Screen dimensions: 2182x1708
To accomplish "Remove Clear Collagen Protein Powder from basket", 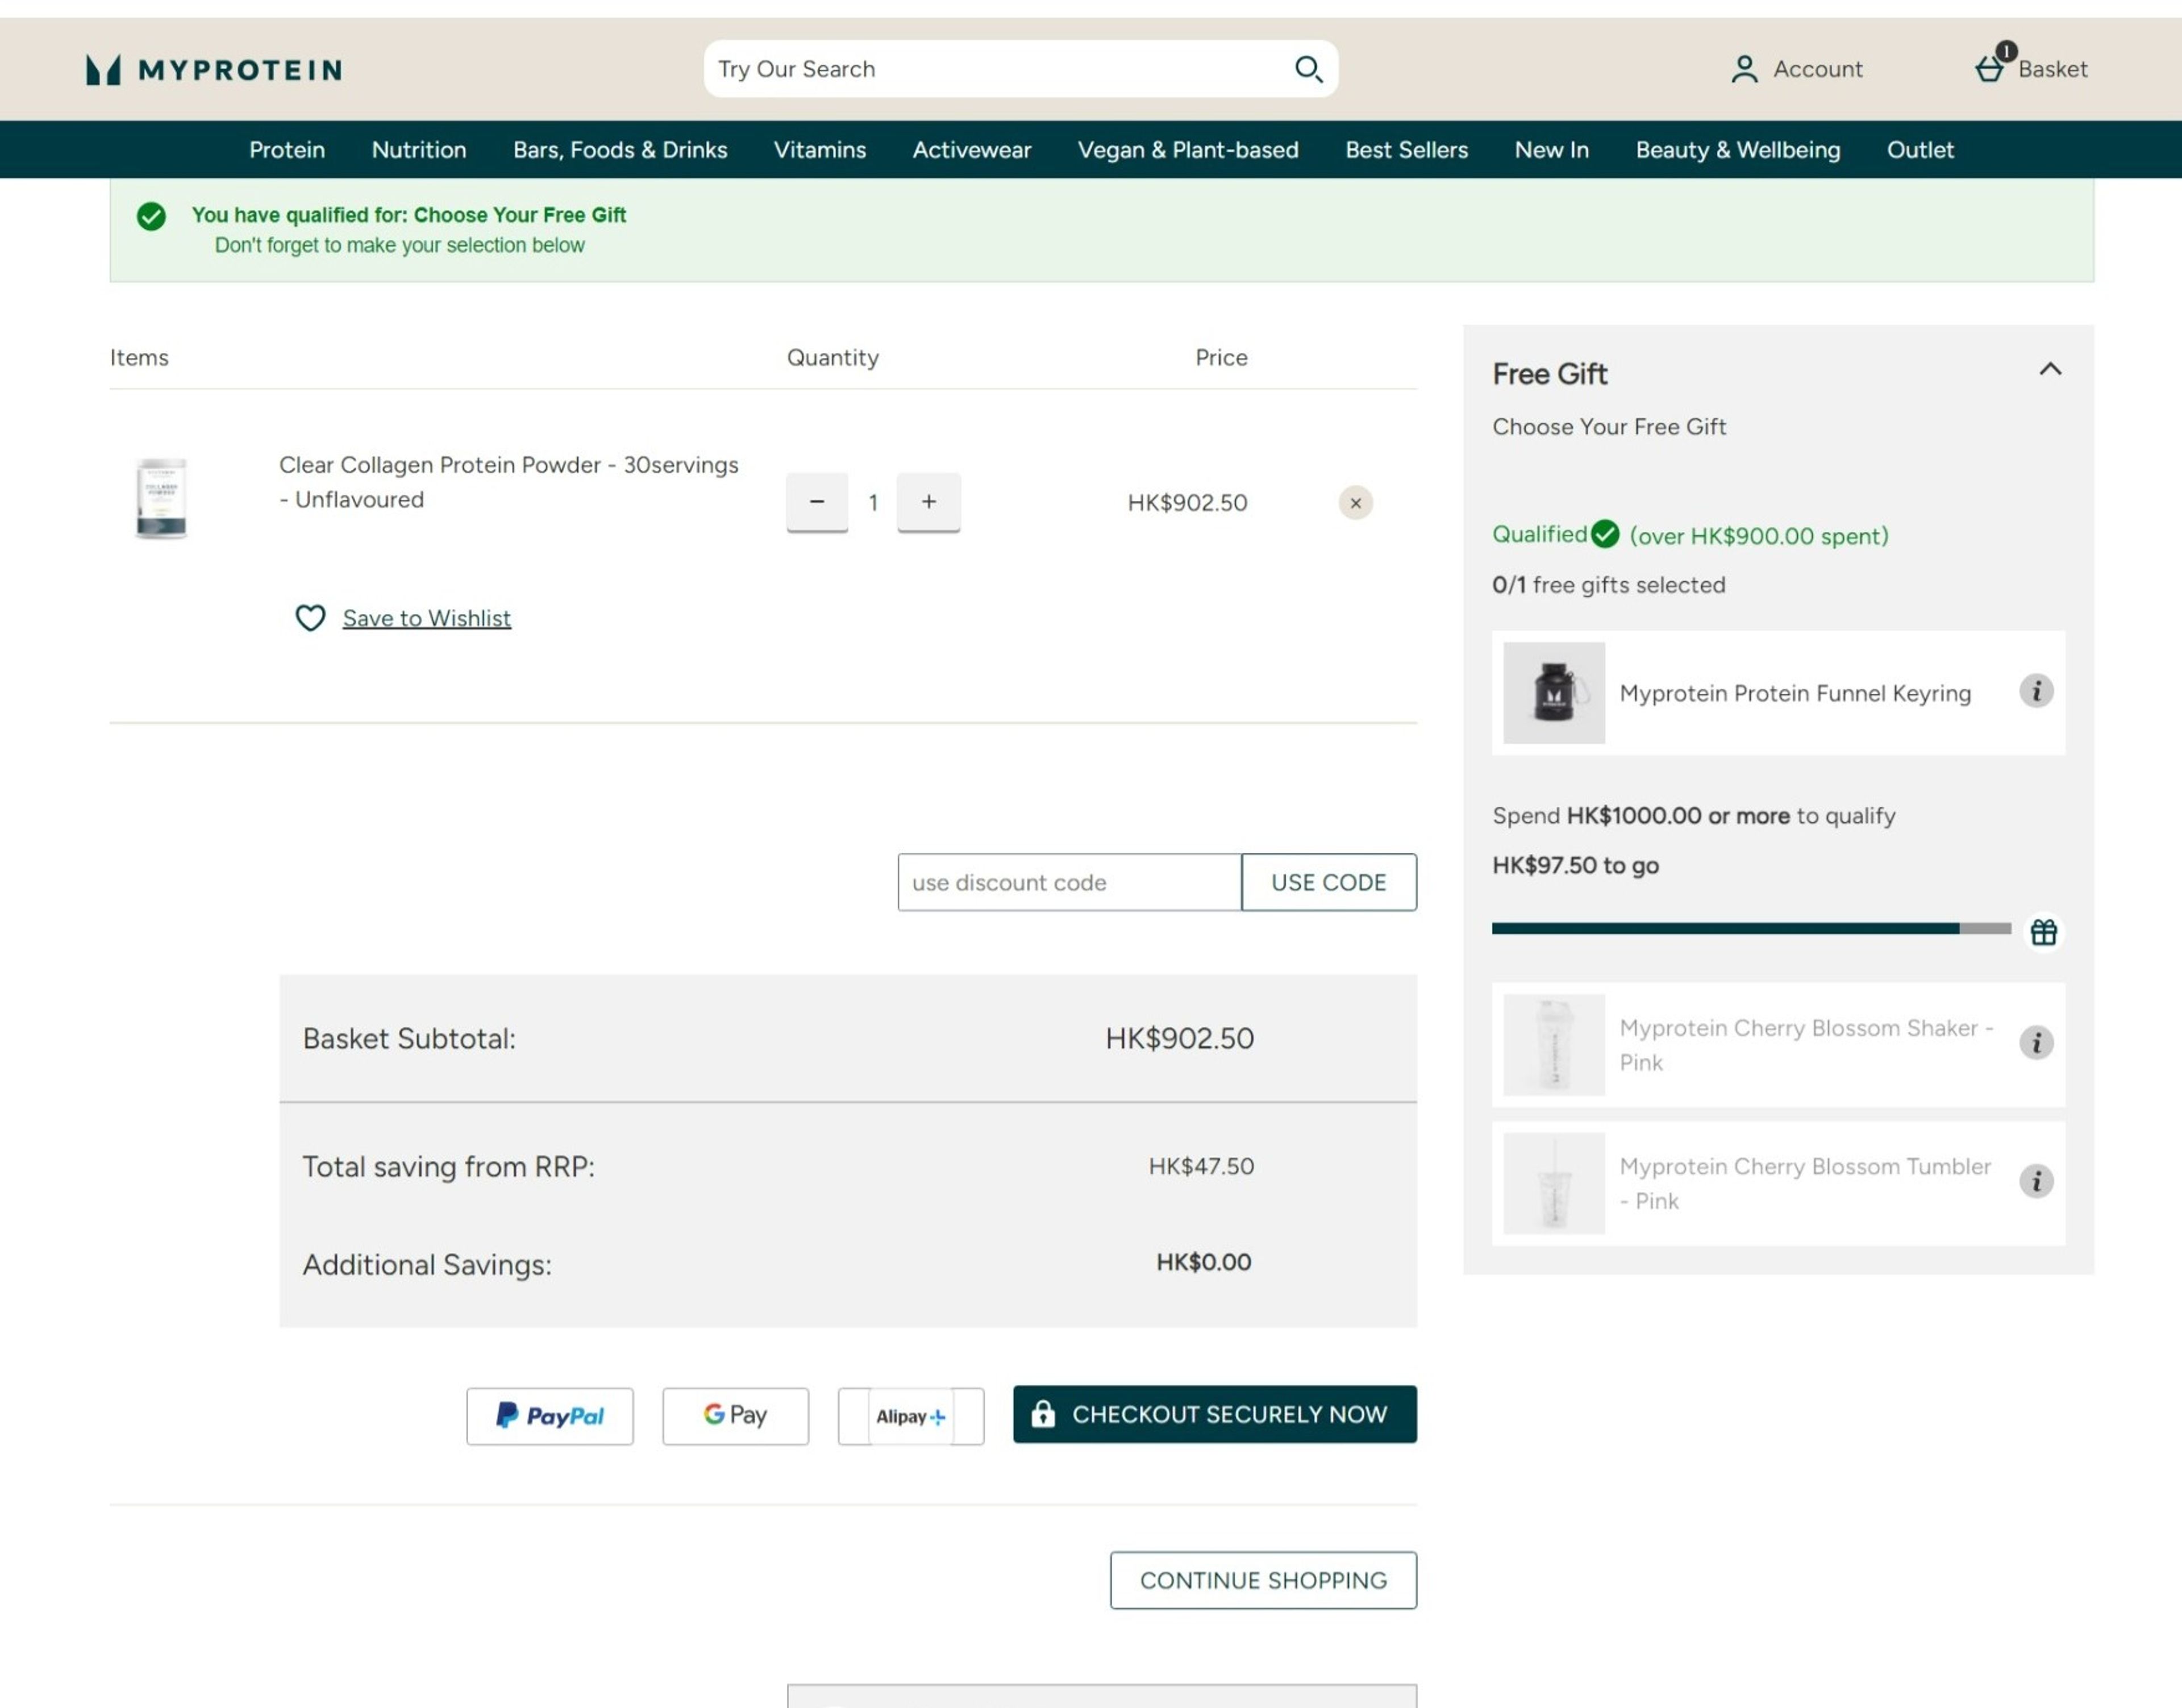I will [1355, 503].
